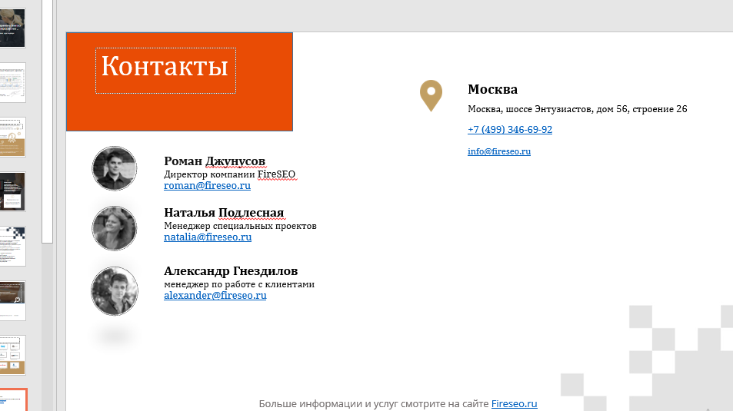Image resolution: width=733 pixels, height=411 pixels.
Task: Click the name Александр Гнездилов
Action: click(x=231, y=271)
